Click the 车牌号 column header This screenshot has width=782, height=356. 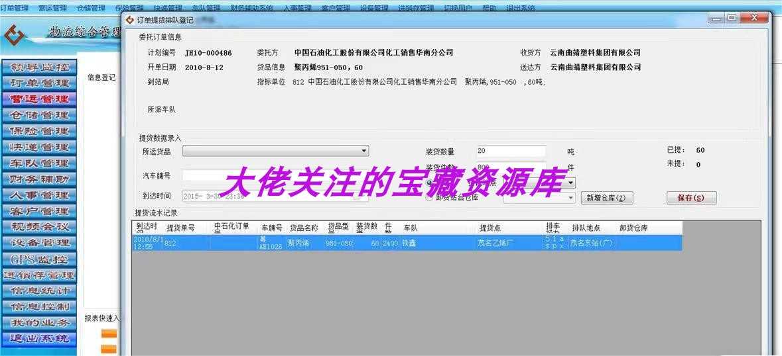click(x=273, y=228)
